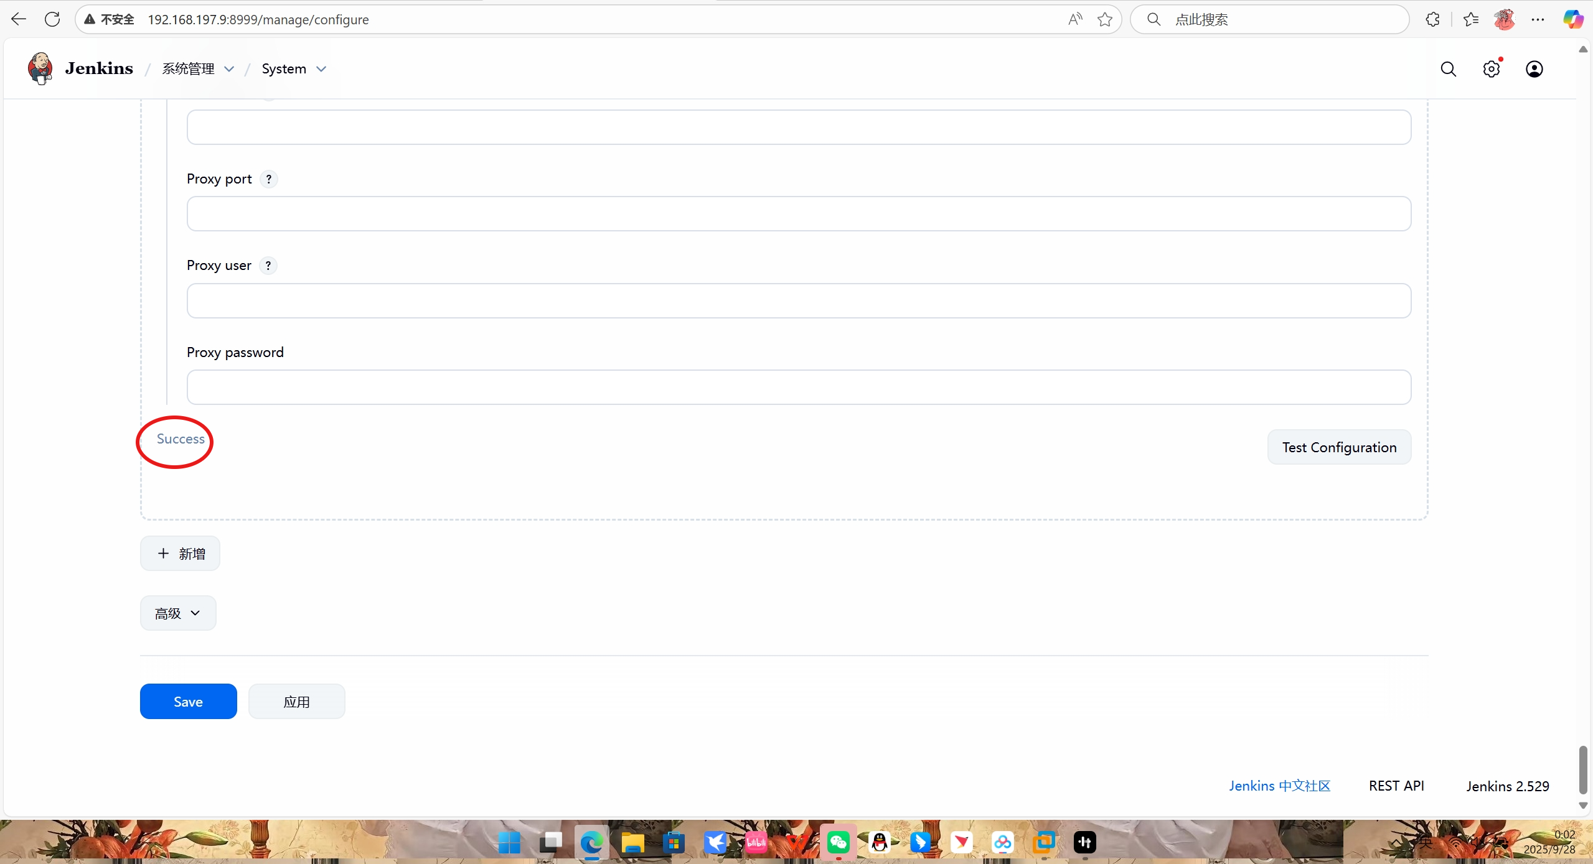The height and width of the screenshot is (864, 1593).
Task: Click the browser back arrow
Action: (19, 19)
